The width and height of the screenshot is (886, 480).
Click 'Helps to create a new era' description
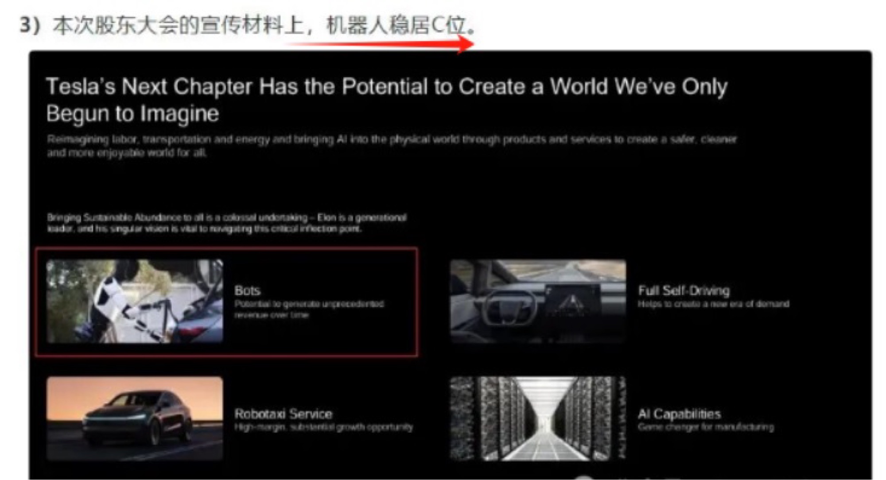(x=713, y=304)
